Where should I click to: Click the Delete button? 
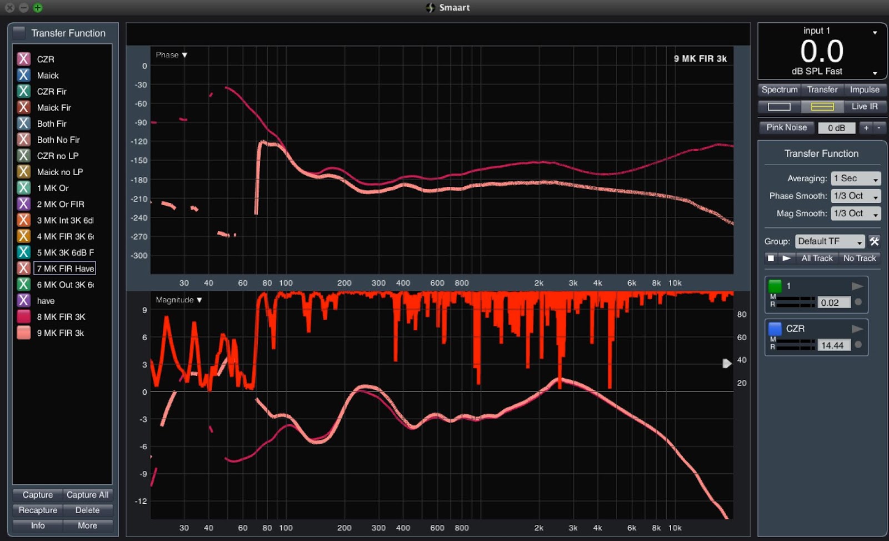point(87,510)
